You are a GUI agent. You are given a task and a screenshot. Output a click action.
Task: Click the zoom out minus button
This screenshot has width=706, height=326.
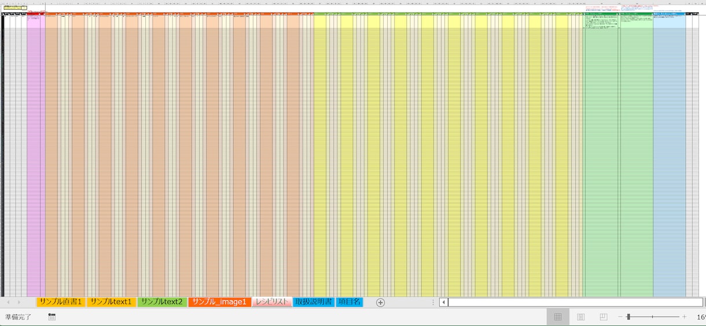tap(620, 317)
